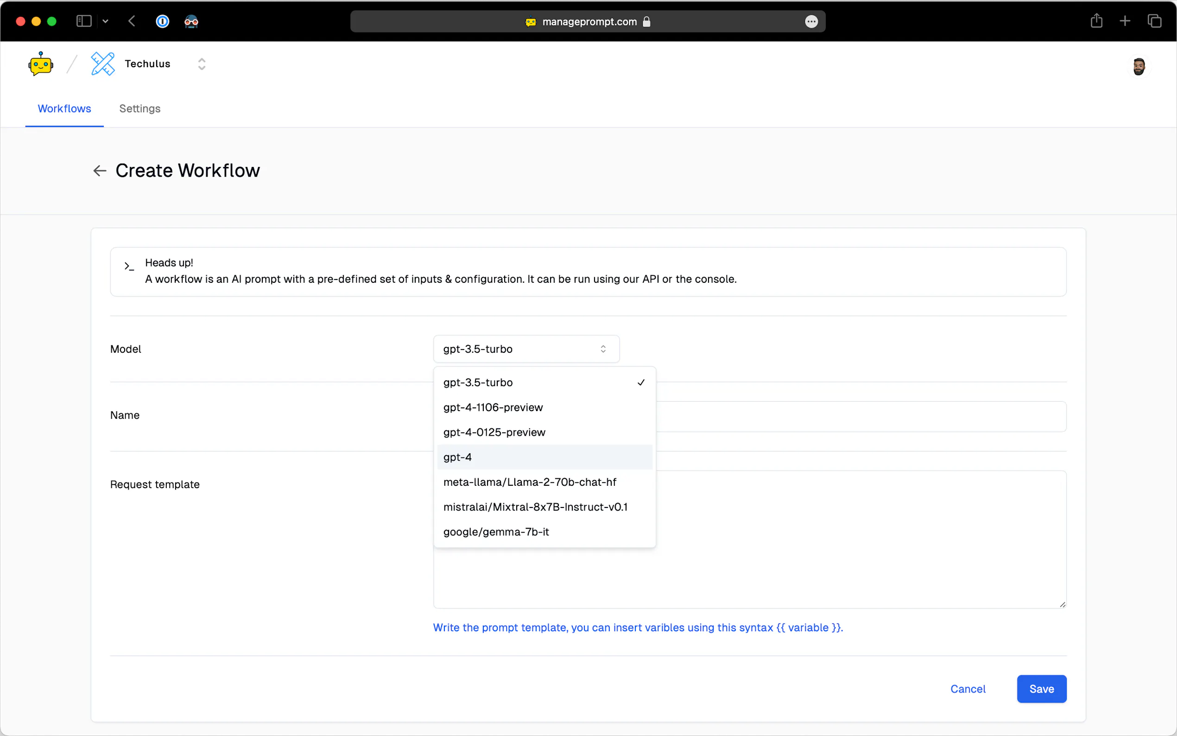Click the Safari sidebar toggle icon
The height and width of the screenshot is (736, 1177).
[x=84, y=21]
